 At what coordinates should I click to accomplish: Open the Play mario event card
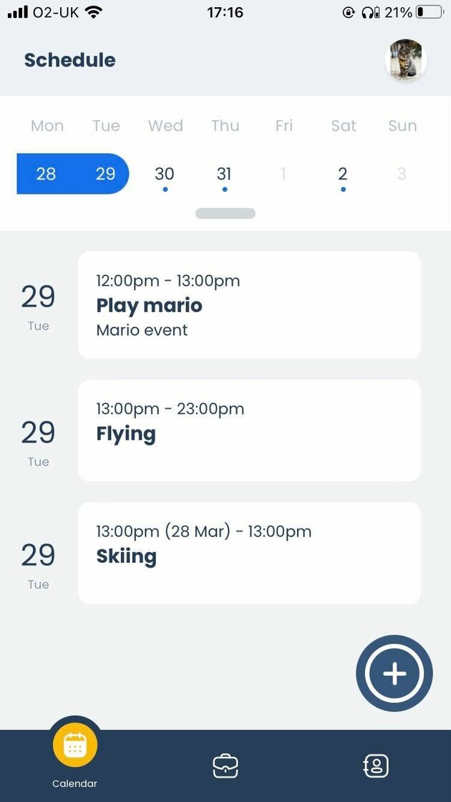249,305
